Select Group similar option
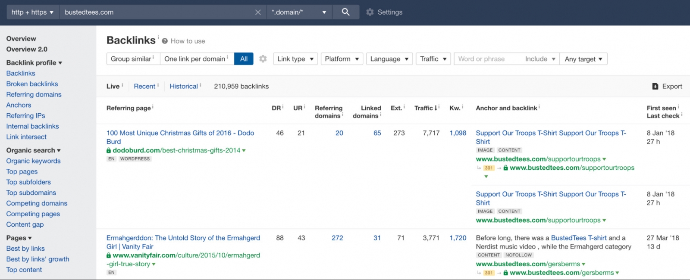Viewport: 690px width, 280px height. click(x=133, y=59)
